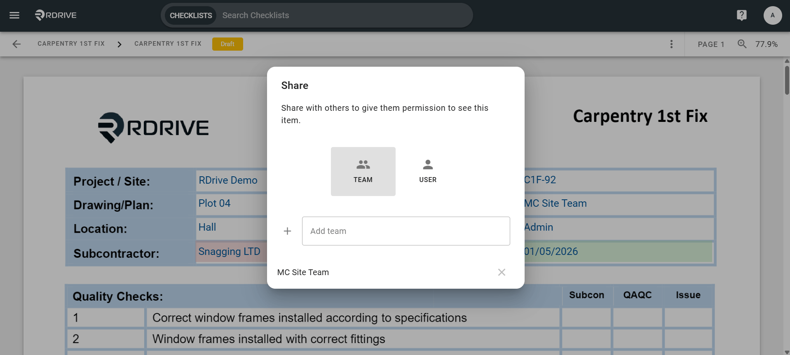Screen dimensions: 790x355
Task: Click the Subcon cell for row 1
Action: pos(587,318)
